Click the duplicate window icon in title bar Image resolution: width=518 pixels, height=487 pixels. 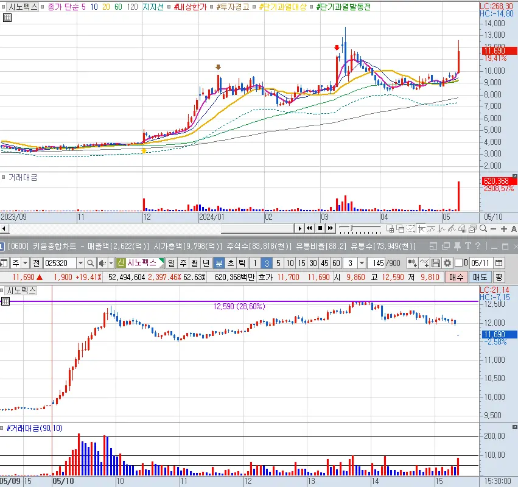pyautogui.click(x=446, y=246)
